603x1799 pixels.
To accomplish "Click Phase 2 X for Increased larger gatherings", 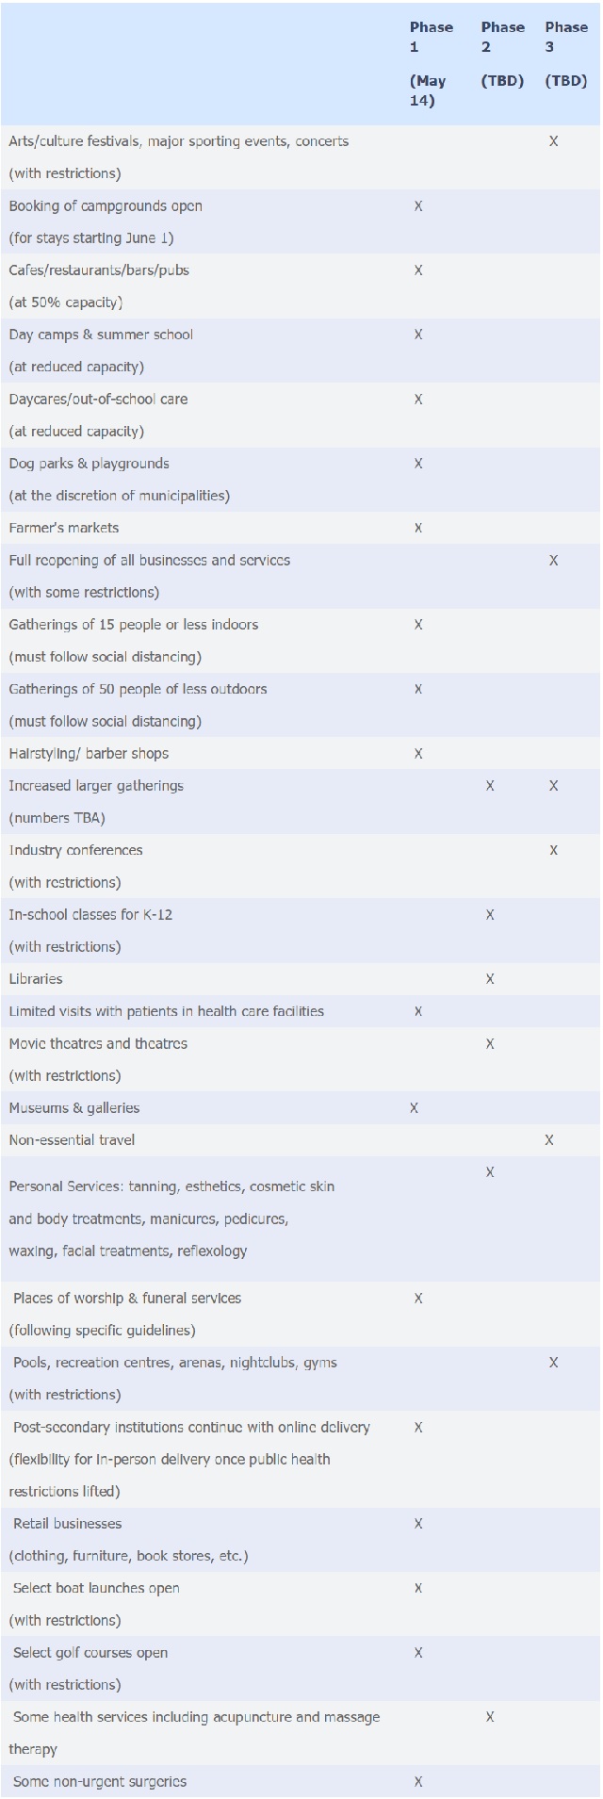I will tap(490, 786).
